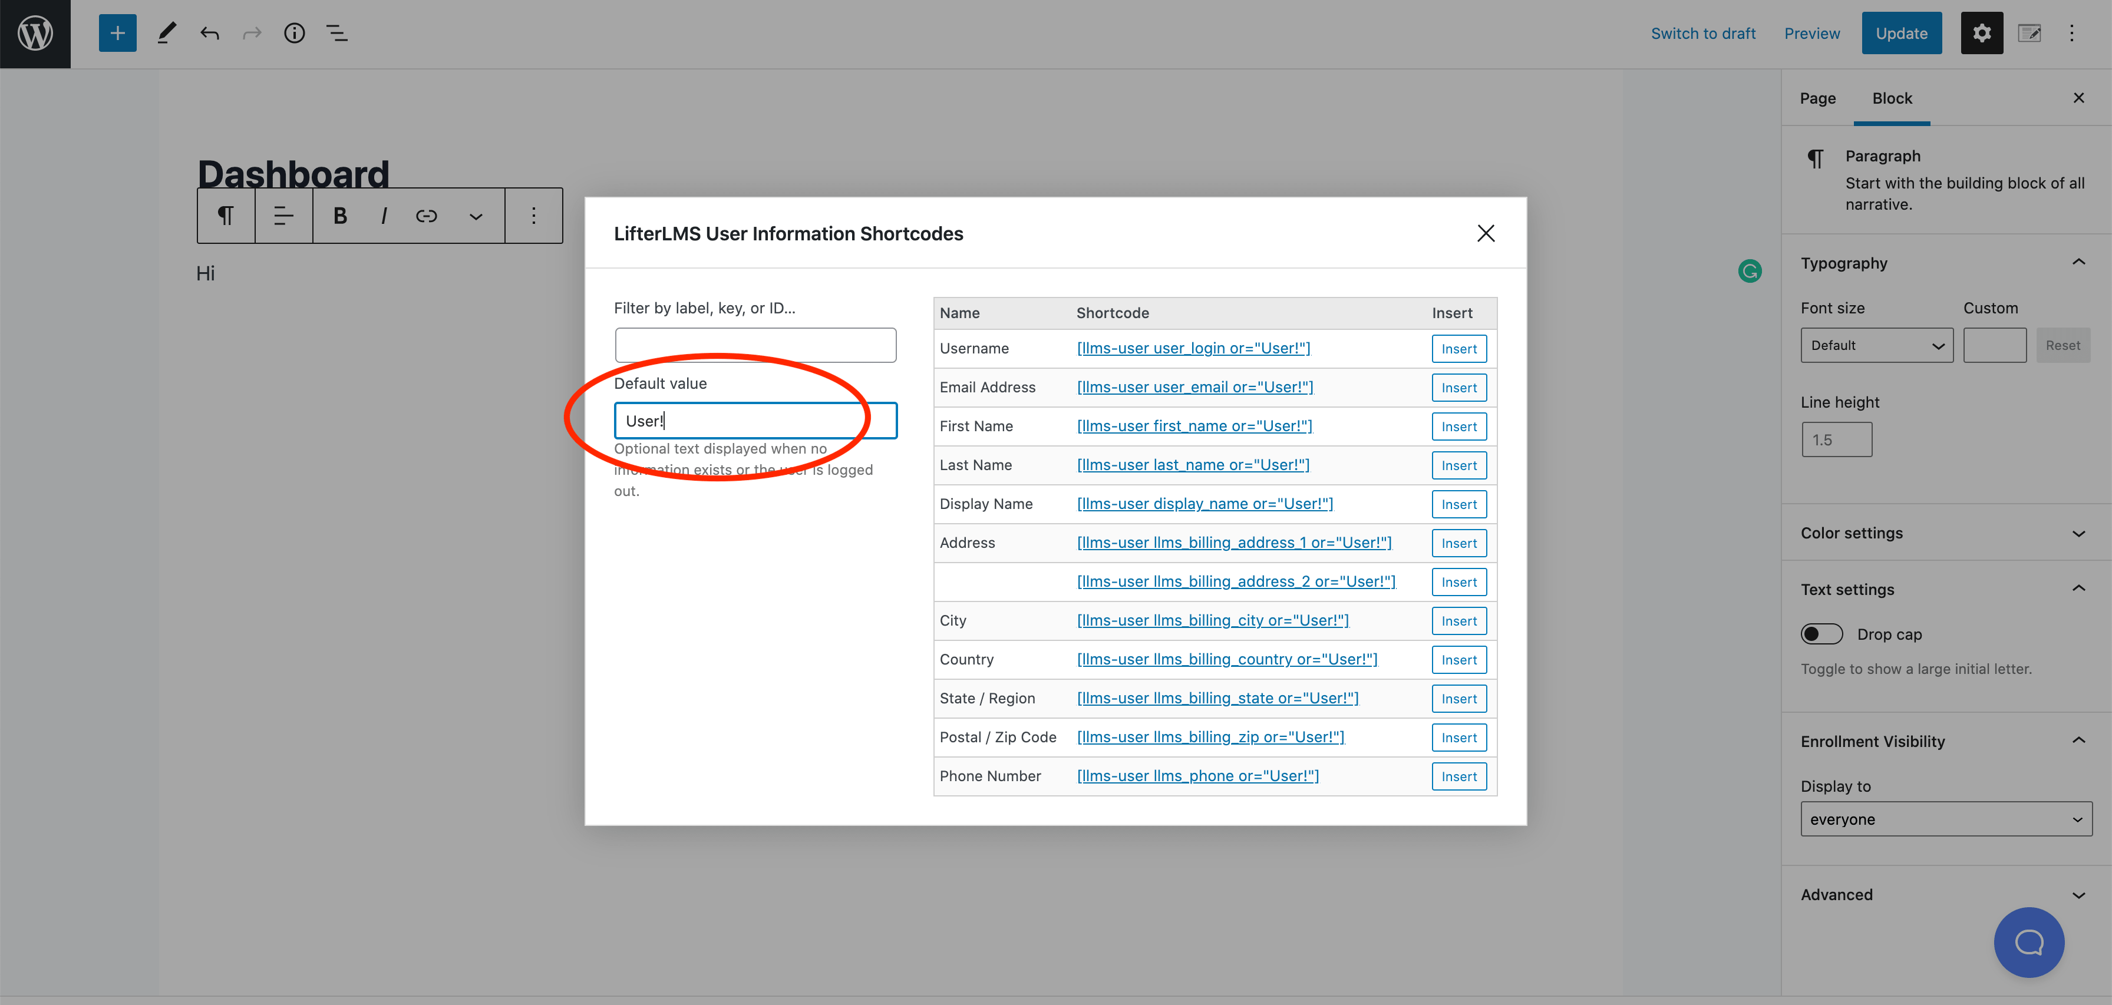Open the Font size Default dropdown
Screen dimensions: 2112x1005
[1877, 345]
